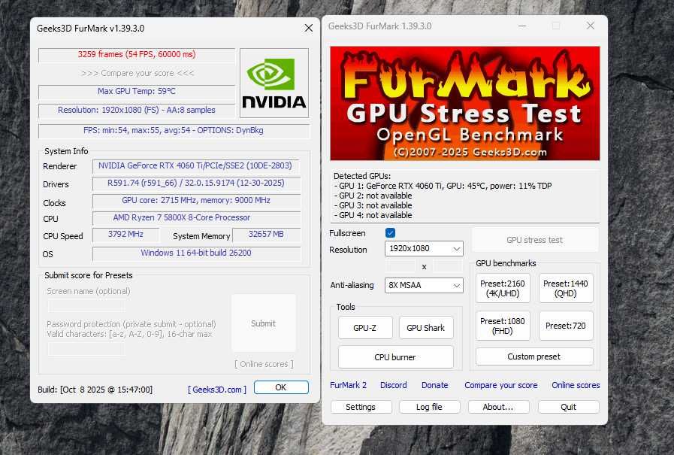Image resolution: width=674 pixels, height=455 pixels.
Task: Close the FurMark score results dialog
Action: click(309, 28)
